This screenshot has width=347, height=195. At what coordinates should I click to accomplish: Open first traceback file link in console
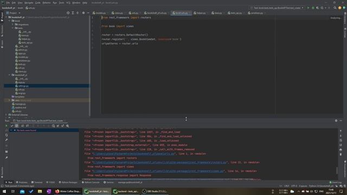(x=134, y=154)
